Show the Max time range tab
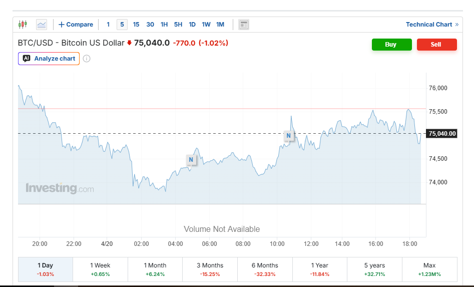Image resolution: width=474 pixels, height=287 pixels. [x=429, y=269]
